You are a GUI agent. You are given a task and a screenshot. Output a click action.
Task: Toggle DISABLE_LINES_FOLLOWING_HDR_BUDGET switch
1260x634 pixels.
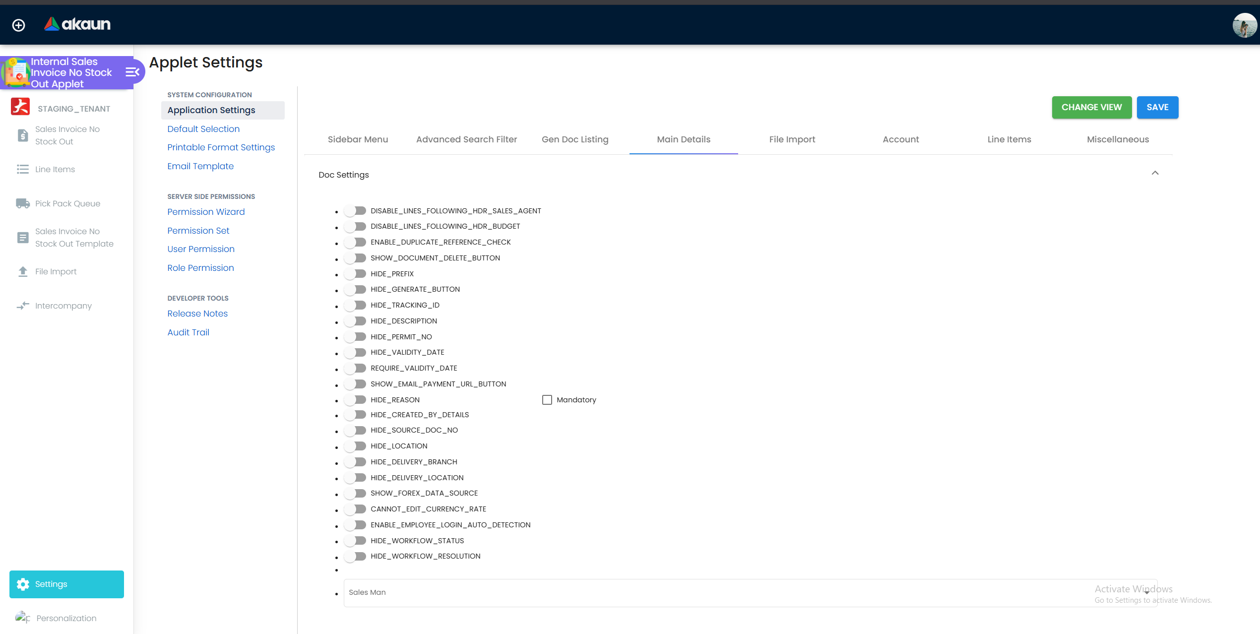355,227
